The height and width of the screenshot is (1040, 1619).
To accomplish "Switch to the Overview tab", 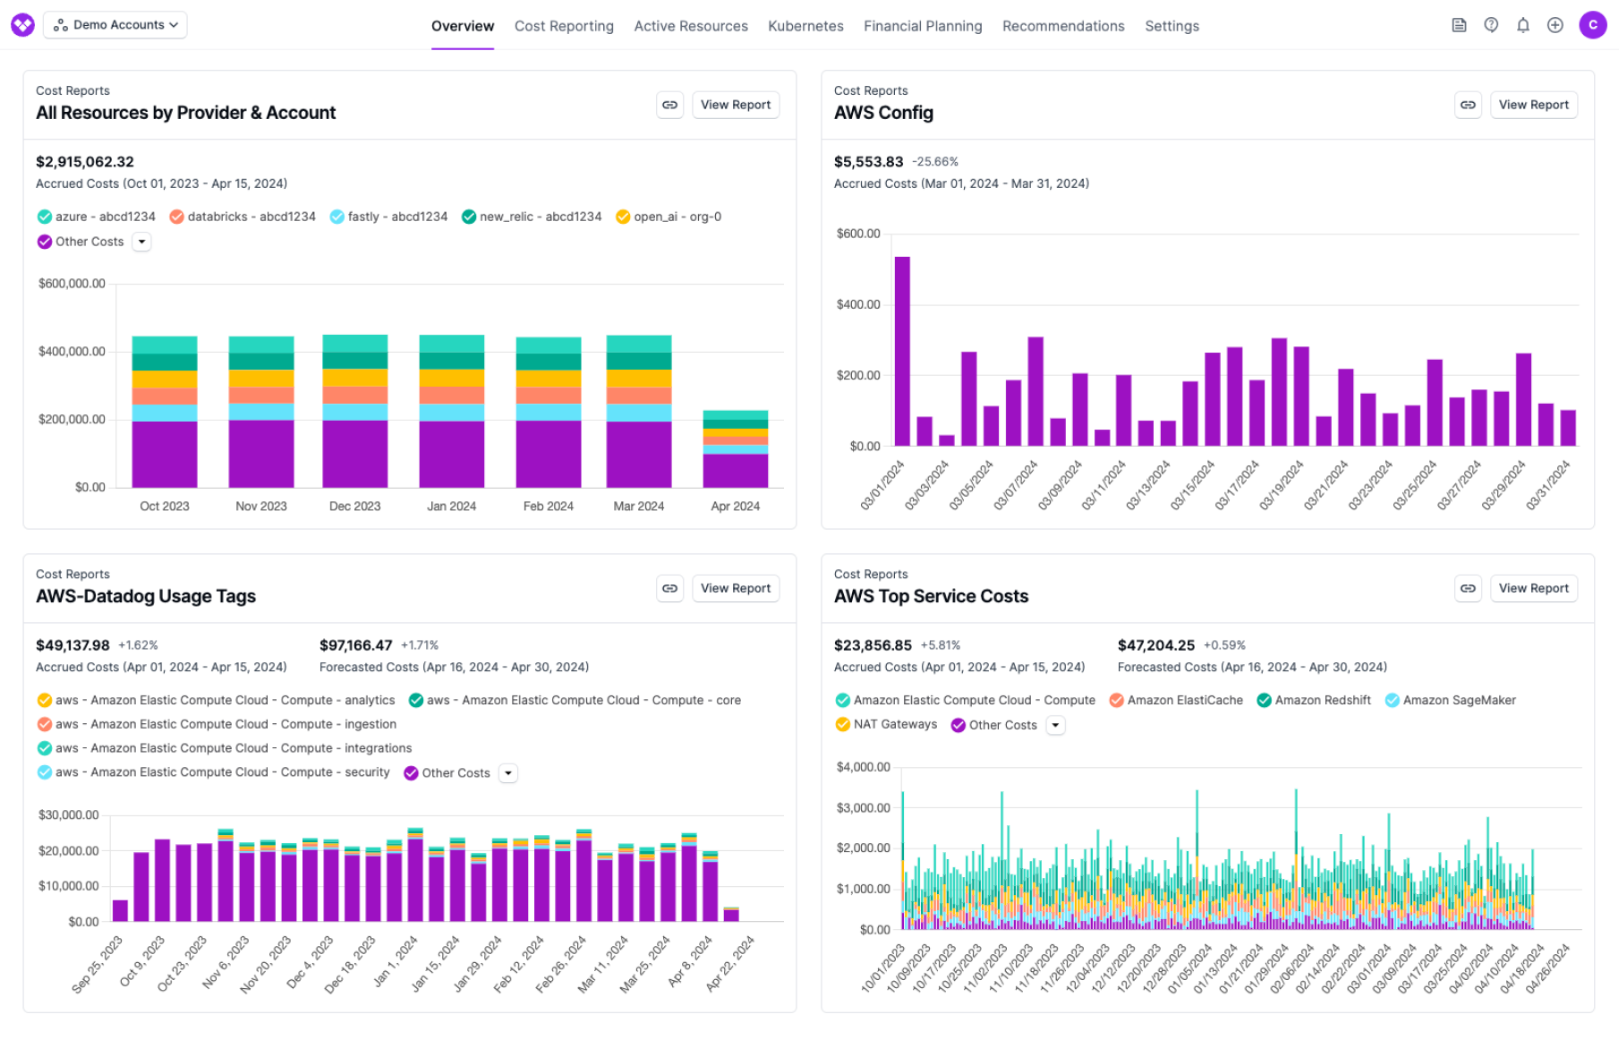I will point(463,26).
